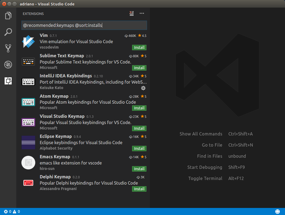Open the Atom Keymap title

(54, 96)
